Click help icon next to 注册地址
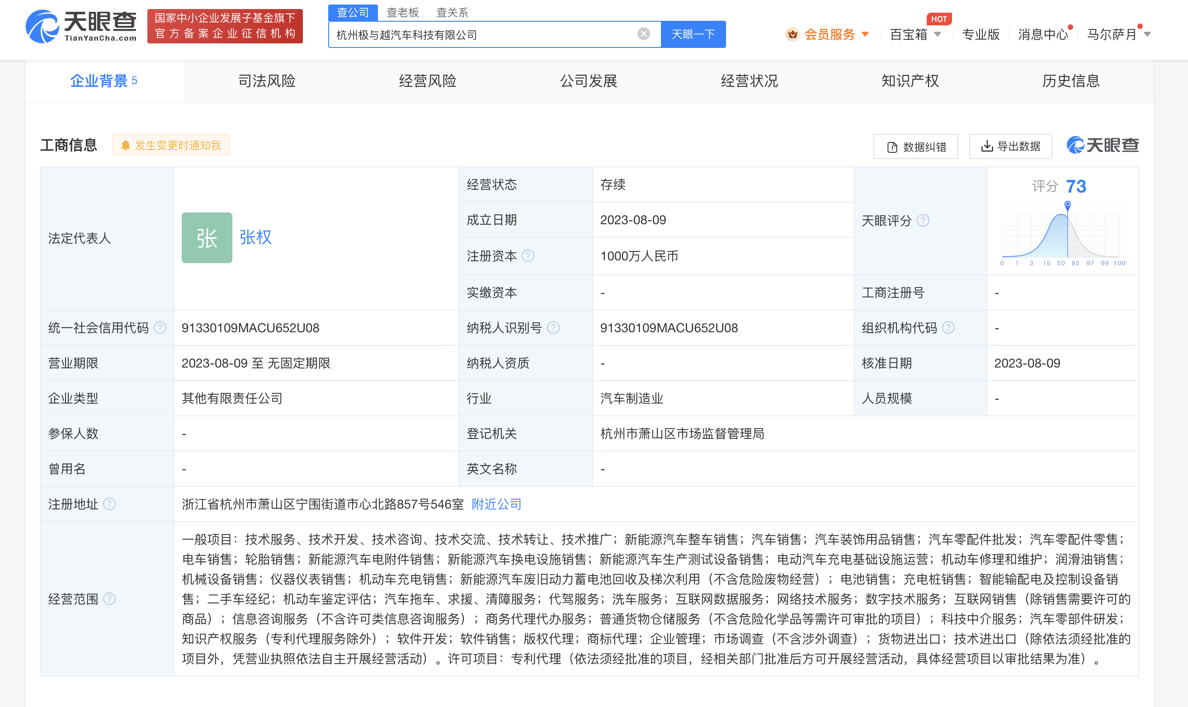This screenshot has width=1188, height=707. pos(109,504)
